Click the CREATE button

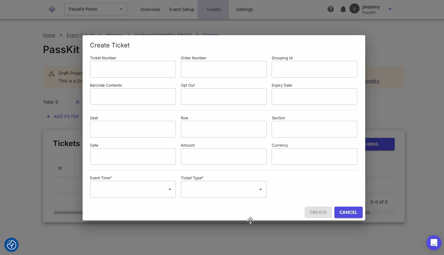[x=318, y=212]
